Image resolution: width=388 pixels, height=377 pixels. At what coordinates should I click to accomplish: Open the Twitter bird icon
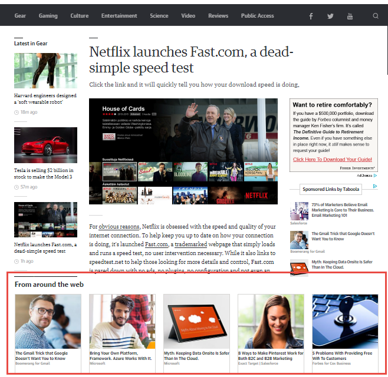[x=330, y=16]
